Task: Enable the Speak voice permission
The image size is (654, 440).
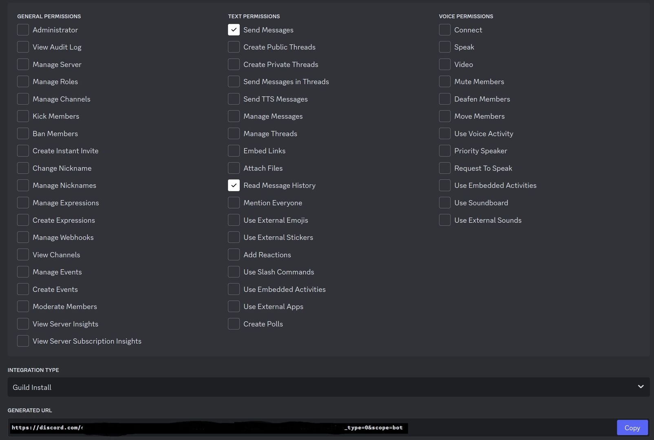Action: coord(444,47)
